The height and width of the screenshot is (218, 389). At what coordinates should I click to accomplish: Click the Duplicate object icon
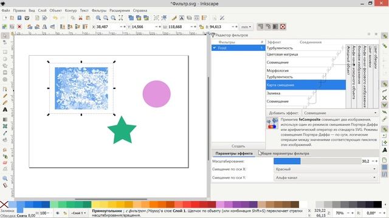tap(131, 18)
